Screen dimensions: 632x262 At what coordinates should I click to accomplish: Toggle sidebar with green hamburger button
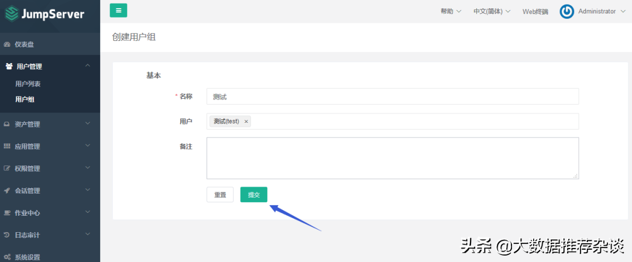tap(118, 11)
